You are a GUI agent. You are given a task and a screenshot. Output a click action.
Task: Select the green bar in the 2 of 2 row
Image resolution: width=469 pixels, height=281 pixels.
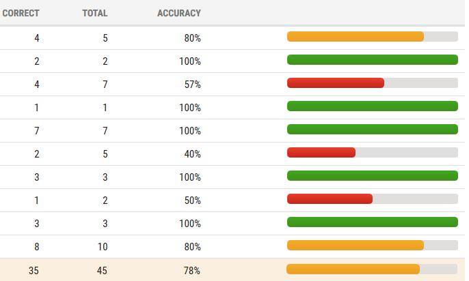point(372,60)
